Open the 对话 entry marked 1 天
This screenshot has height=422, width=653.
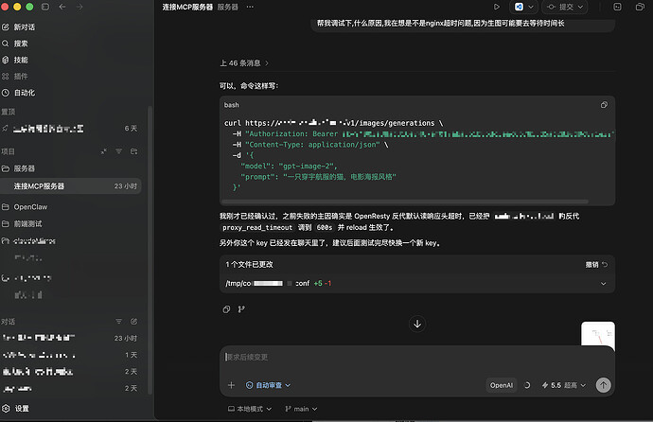tap(70, 355)
